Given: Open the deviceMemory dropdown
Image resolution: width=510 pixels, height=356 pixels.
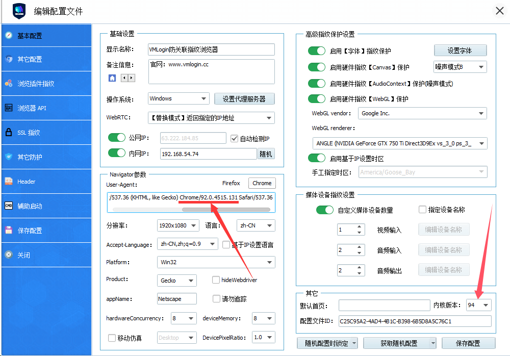Looking at the screenshot, I should (x=264, y=318).
